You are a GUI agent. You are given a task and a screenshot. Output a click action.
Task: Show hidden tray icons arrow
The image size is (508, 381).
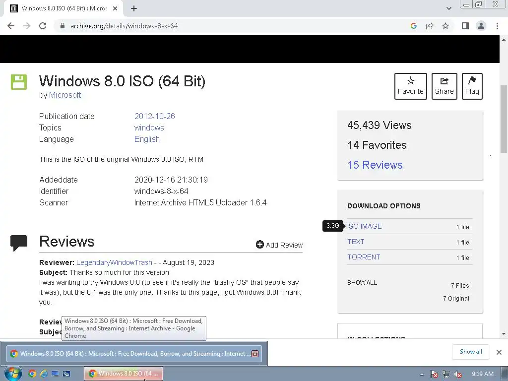pos(422,374)
